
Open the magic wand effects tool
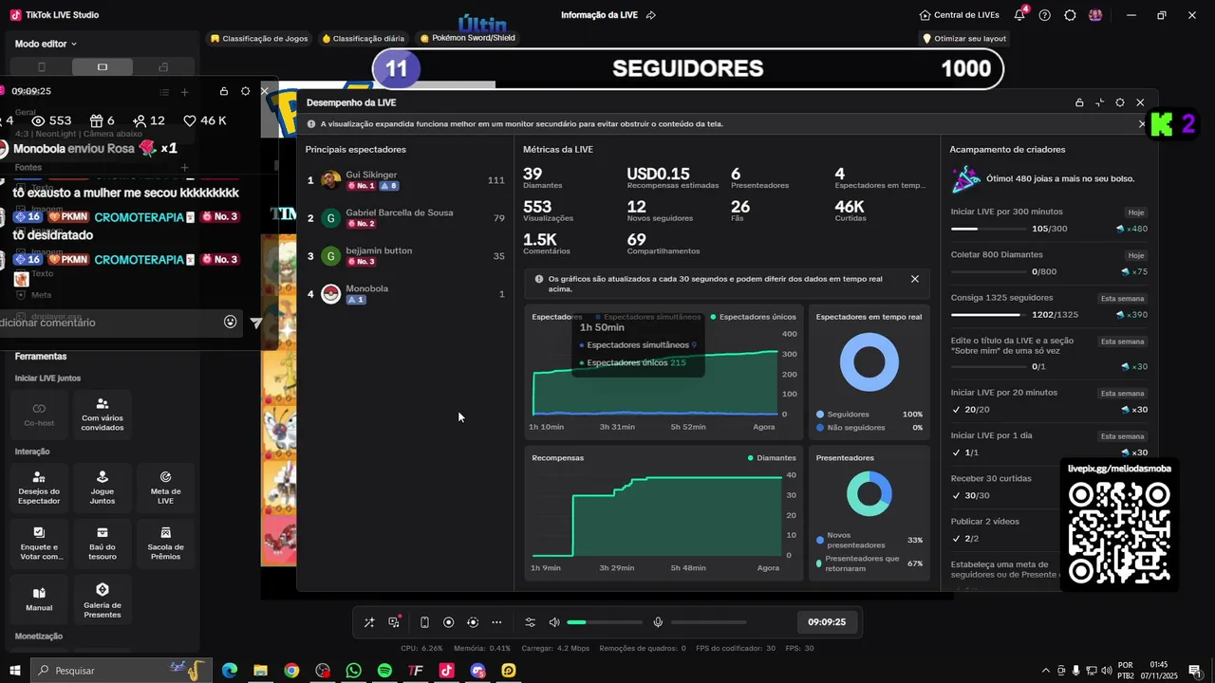369,622
